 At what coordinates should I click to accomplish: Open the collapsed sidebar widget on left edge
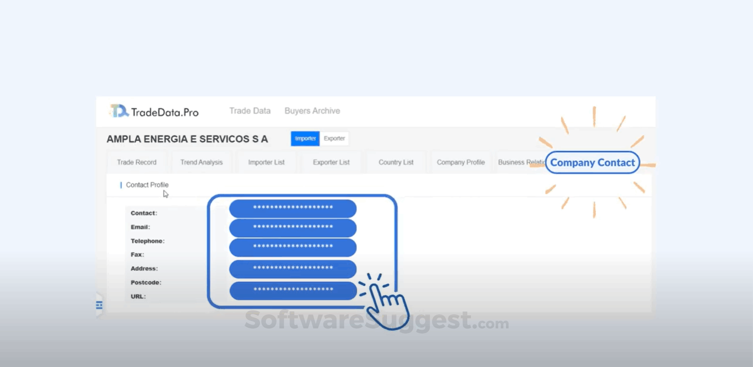pos(100,305)
